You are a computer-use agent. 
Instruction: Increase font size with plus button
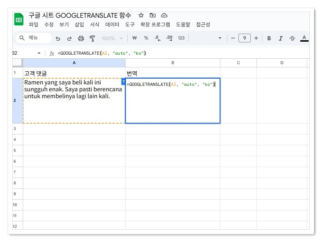tap(256, 38)
